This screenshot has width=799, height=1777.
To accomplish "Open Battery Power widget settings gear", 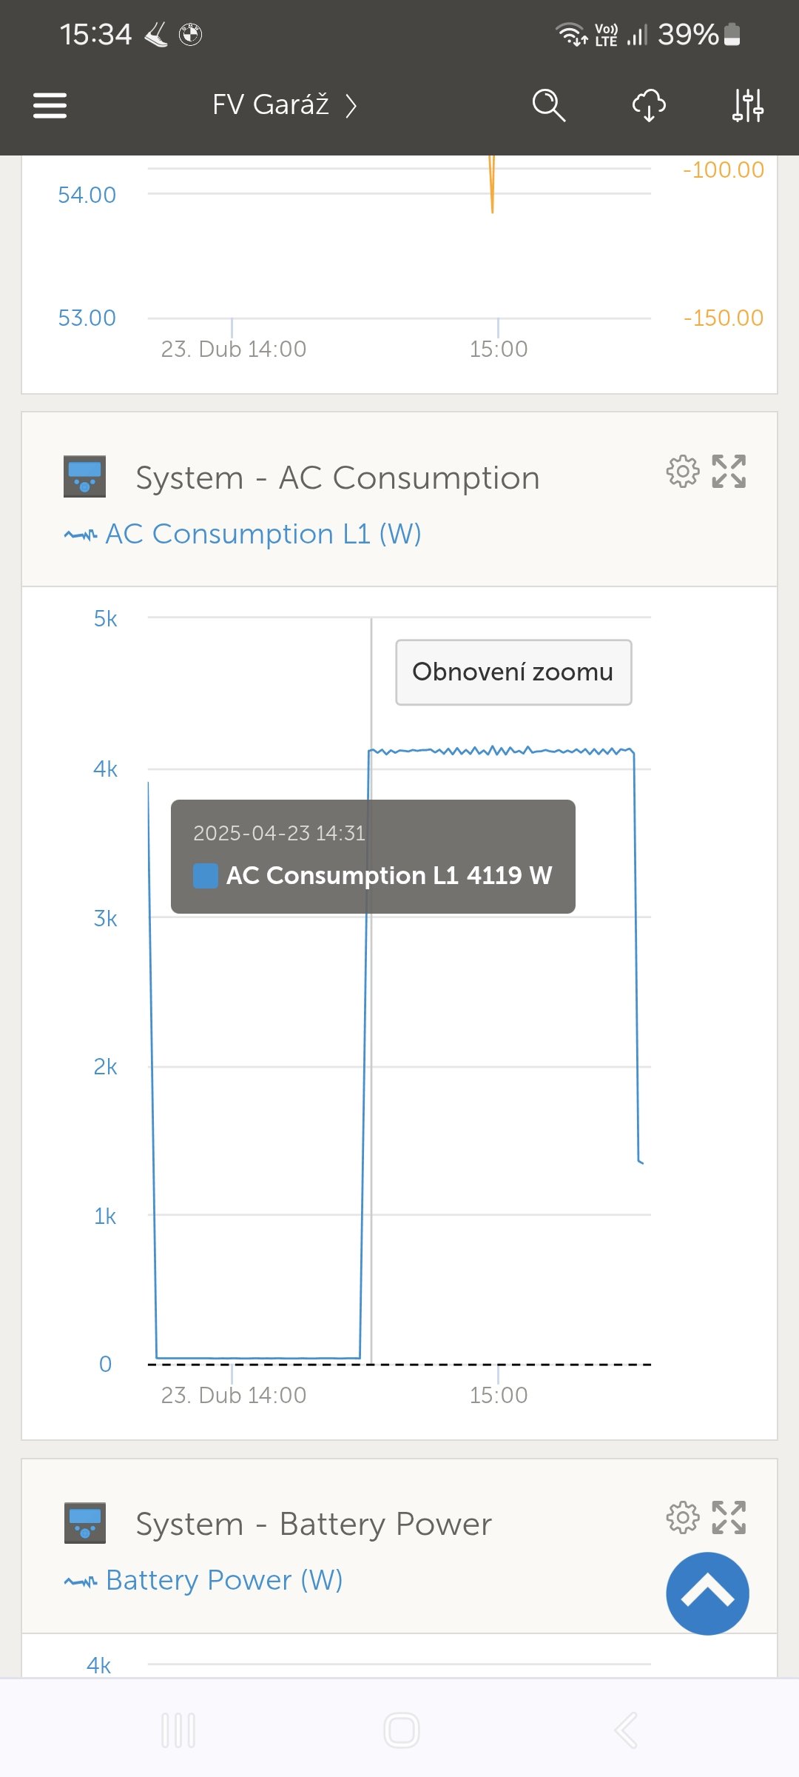I will [682, 1518].
